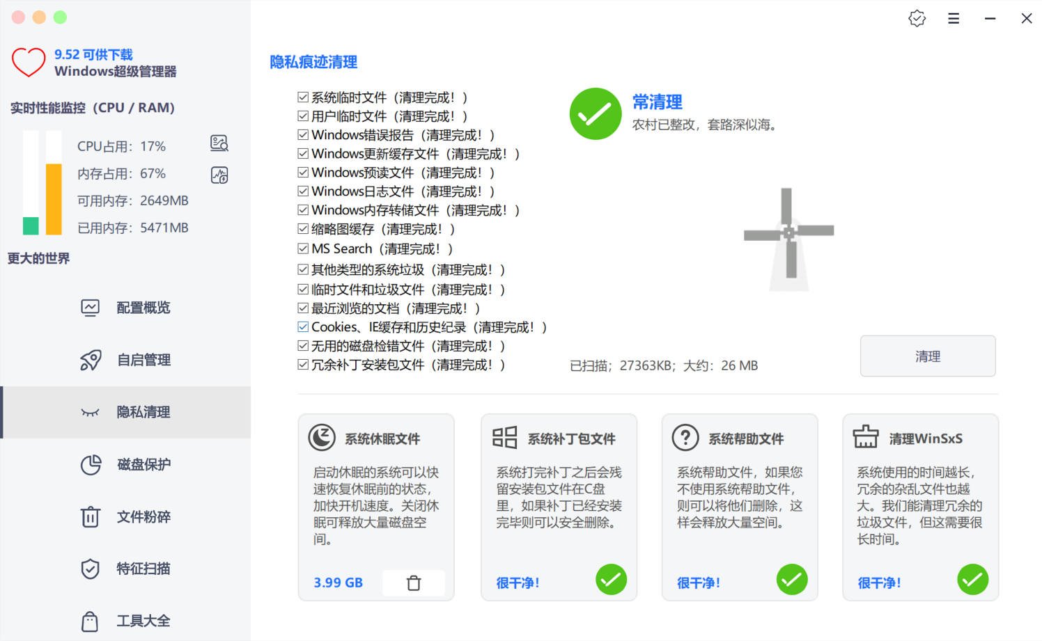
Task: Click the lightning performance boost icon
Action: coord(219,174)
